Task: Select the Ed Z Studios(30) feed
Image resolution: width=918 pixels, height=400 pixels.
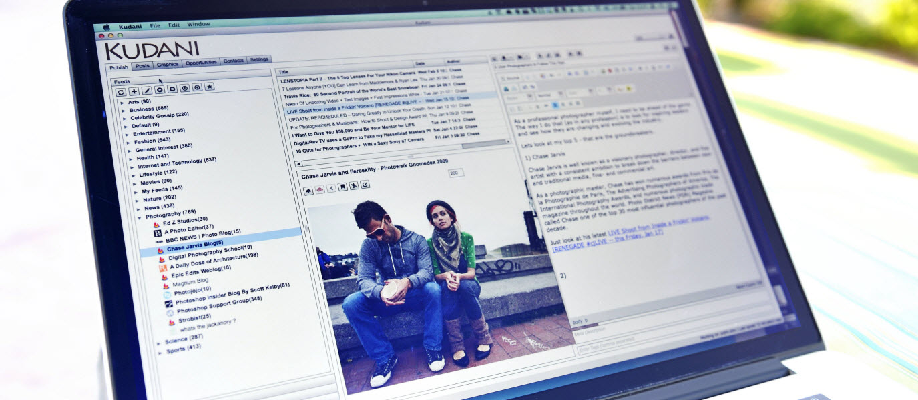Action: (x=185, y=221)
